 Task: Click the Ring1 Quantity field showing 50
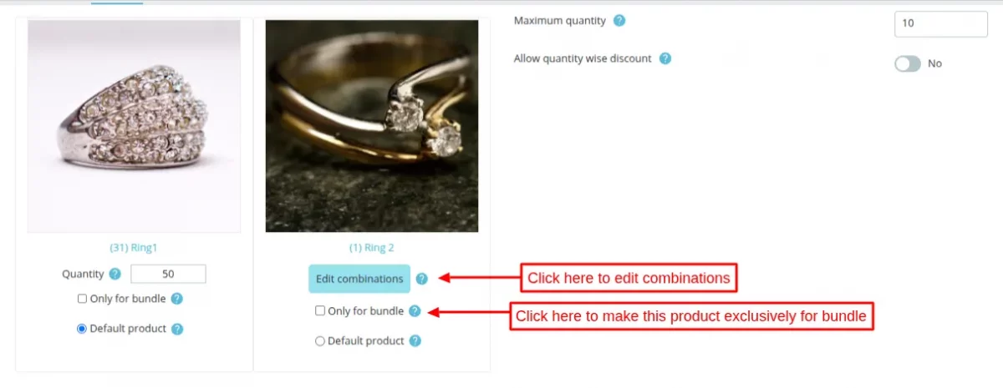[168, 274]
